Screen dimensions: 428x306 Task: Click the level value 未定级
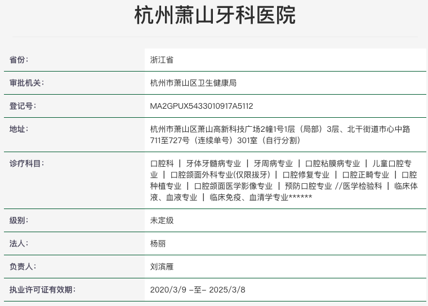coord(162,220)
